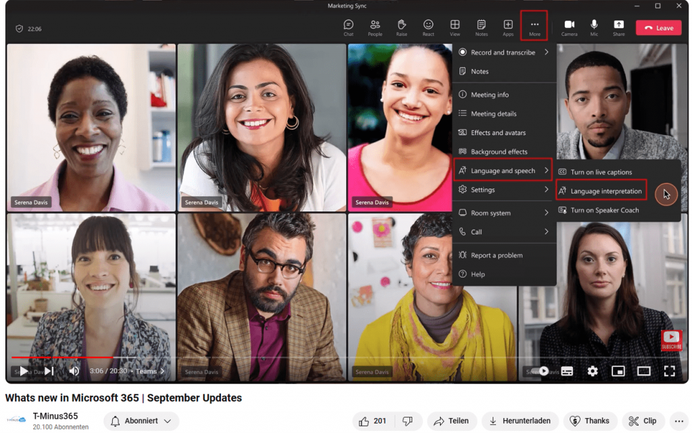Click the red video progress bar

pos(61,357)
